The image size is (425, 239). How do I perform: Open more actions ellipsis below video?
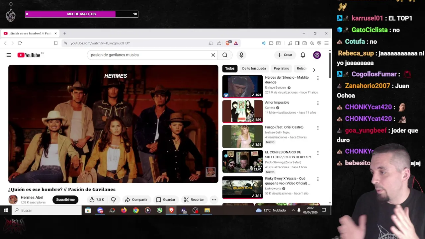pos(214,199)
